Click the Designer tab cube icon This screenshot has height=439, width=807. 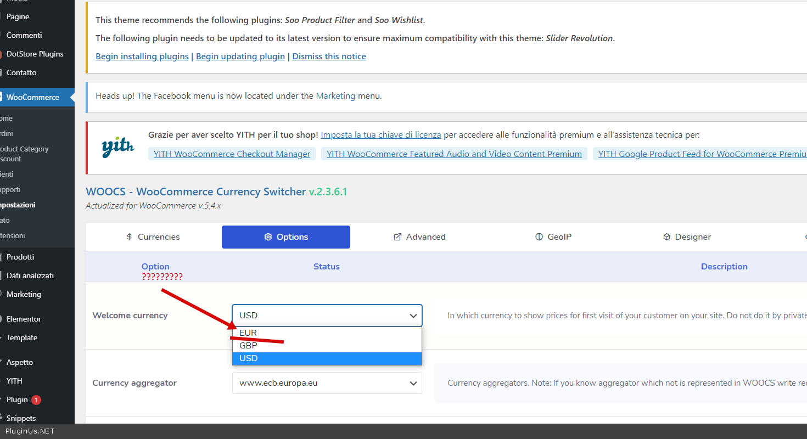[666, 237]
